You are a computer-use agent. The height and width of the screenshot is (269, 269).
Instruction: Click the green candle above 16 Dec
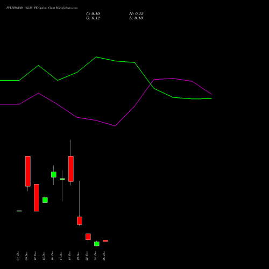click(x=54, y=174)
